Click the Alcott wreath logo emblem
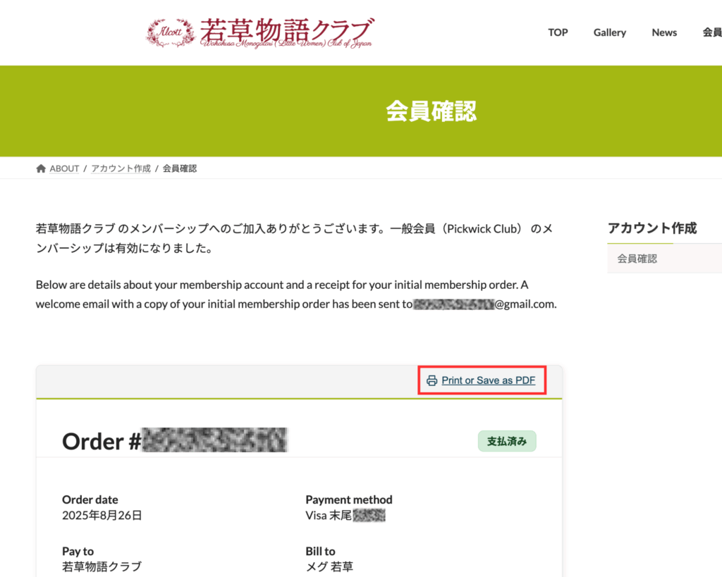Image resolution: width=722 pixels, height=577 pixels. point(171,32)
